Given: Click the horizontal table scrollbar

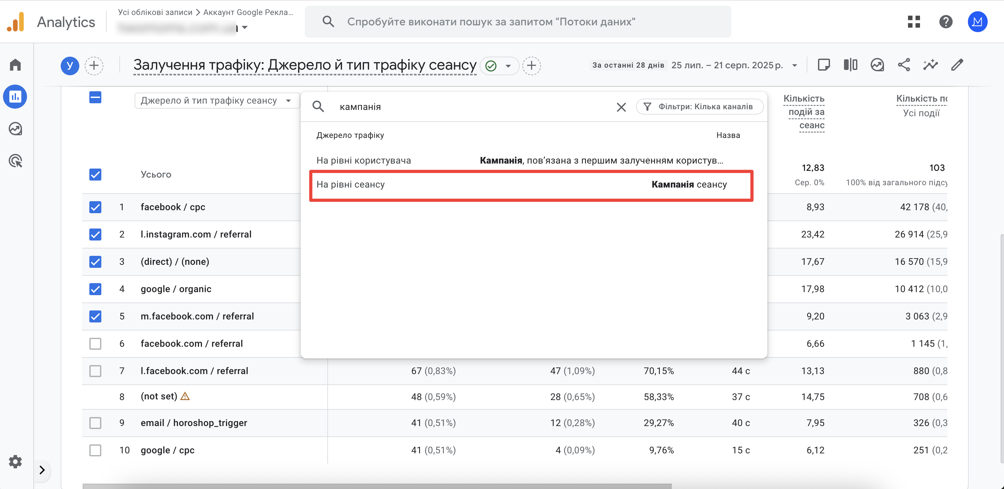Looking at the screenshot, I should tap(377, 486).
